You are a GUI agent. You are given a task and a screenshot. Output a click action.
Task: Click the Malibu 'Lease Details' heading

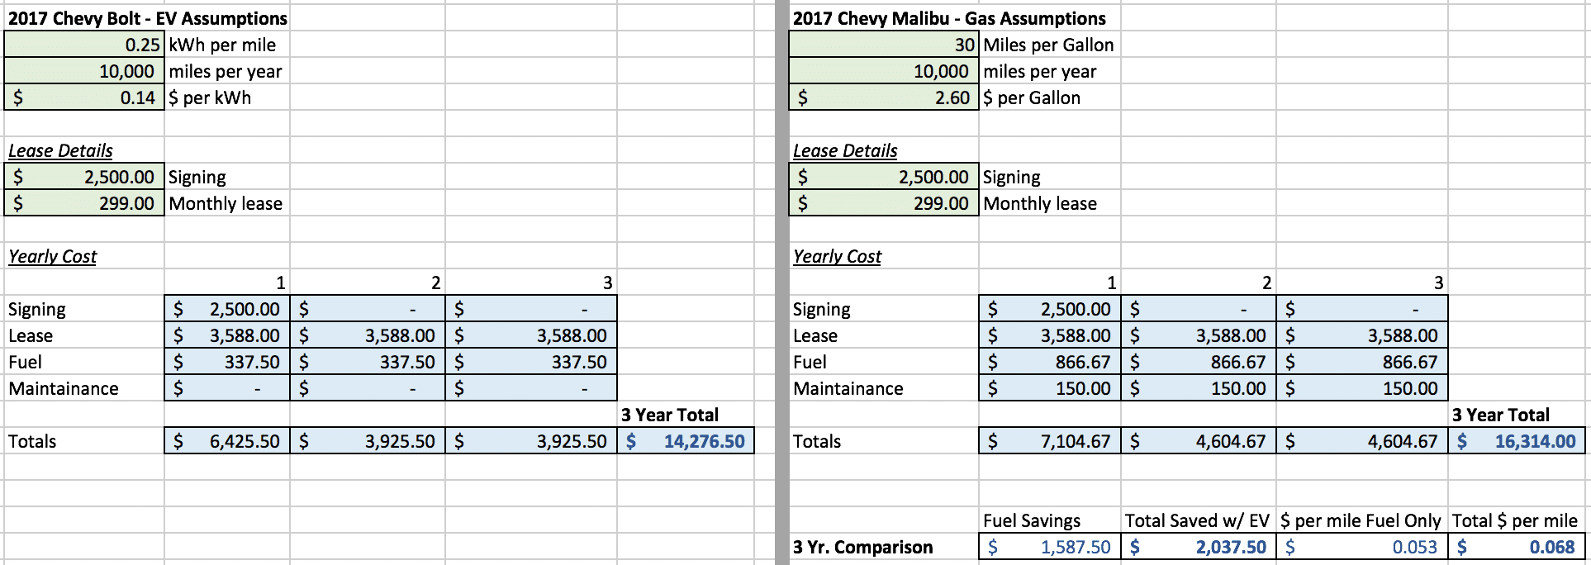coord(845,150)
